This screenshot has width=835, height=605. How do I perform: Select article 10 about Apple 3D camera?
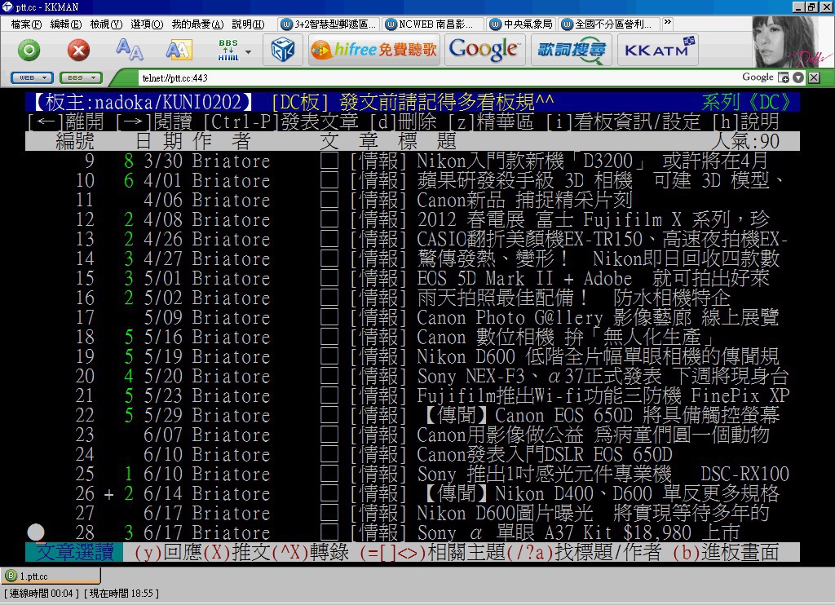point(412,180)
